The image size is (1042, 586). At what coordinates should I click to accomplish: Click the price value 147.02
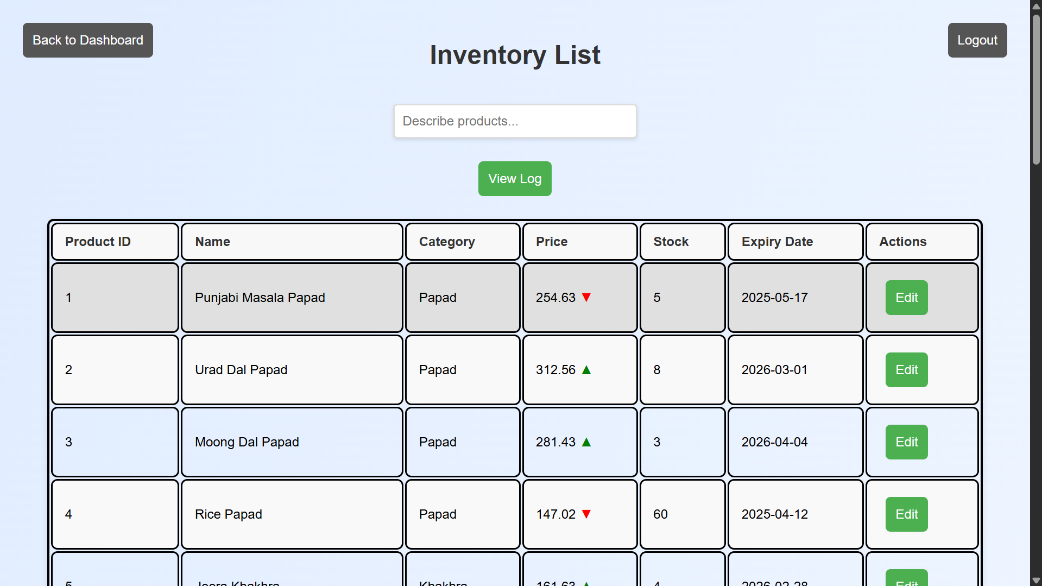[555, 514]
